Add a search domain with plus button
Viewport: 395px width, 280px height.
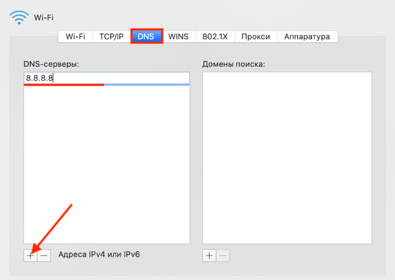pos(210,255)
